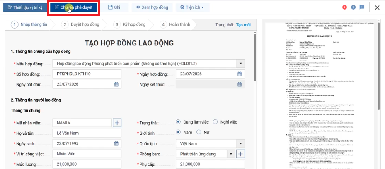Add employee with plus next to Mã nhân viên
385x169 pixels.
(117, 123)
